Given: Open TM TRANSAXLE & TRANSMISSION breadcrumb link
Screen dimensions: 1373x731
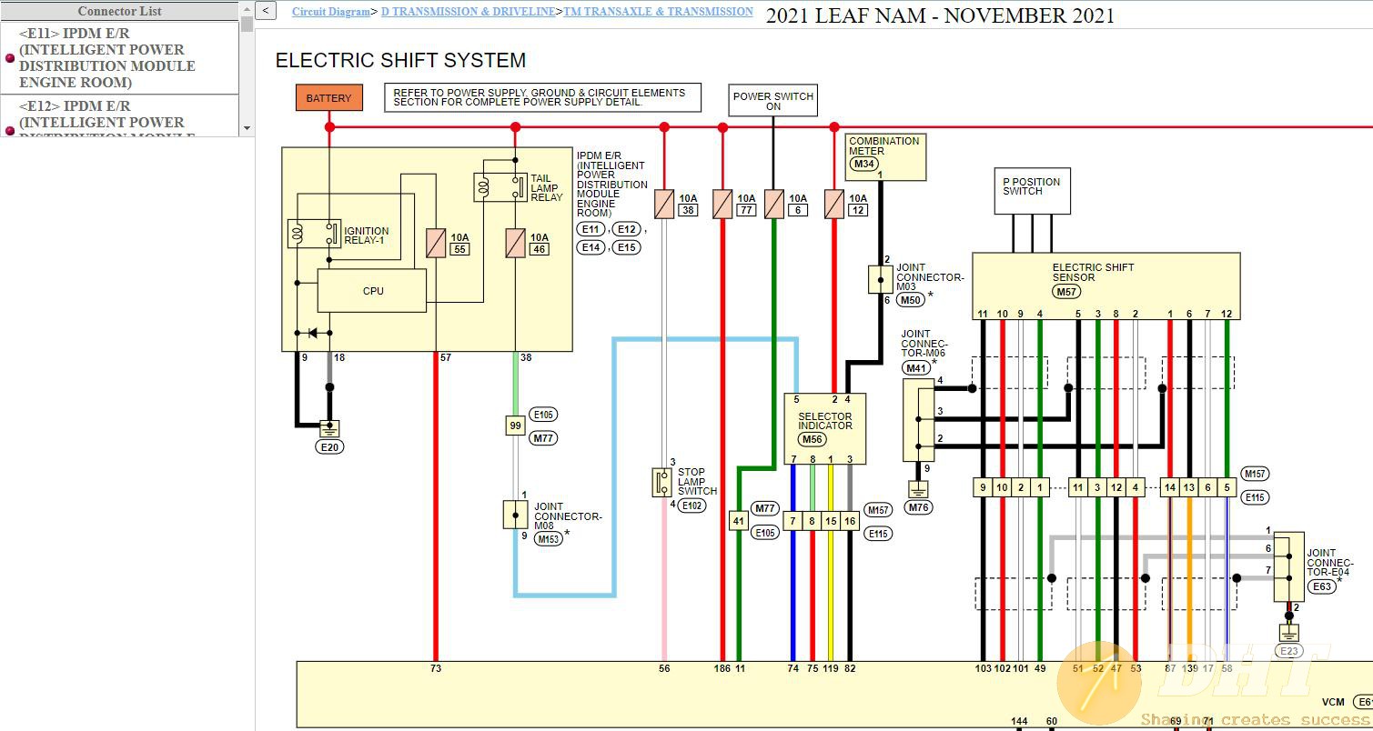Looking at the screenshot, I should [x=658, y=12].
